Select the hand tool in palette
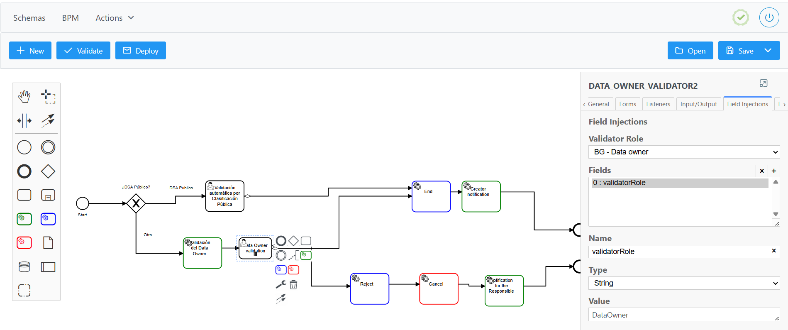Viewport: 788px width, 330px height. (24, 97)
